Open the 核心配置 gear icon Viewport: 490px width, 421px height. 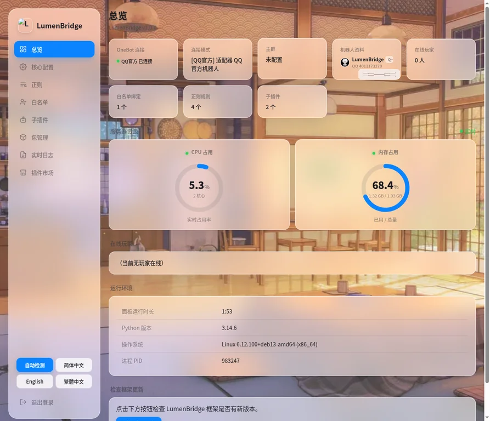(23, 67)
